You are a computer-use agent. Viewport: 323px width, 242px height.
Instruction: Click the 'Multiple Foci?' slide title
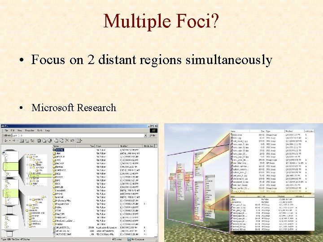[161, 21]
